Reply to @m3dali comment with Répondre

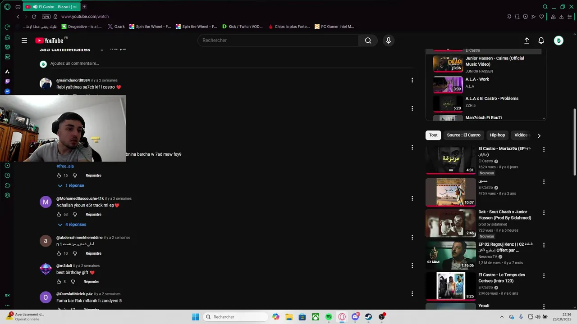[x=91, y=282]
